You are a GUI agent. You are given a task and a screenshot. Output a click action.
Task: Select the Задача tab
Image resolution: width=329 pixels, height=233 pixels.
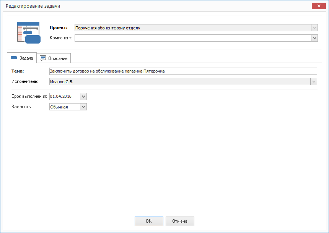(22, 58)
